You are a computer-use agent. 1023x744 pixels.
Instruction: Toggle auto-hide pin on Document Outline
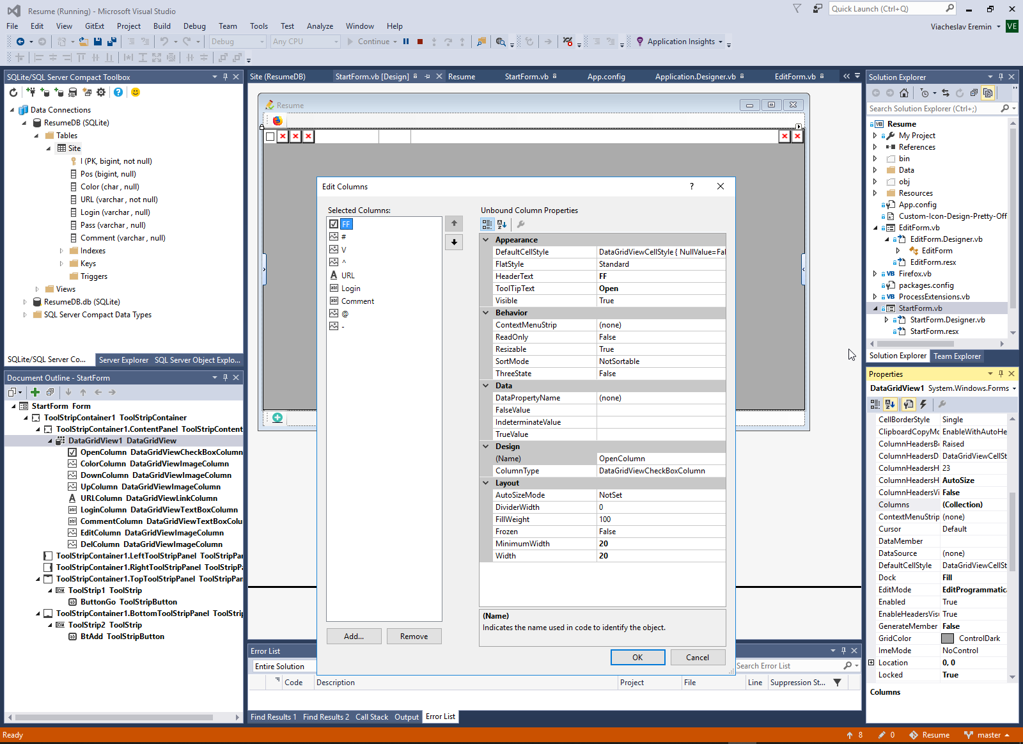225,377
